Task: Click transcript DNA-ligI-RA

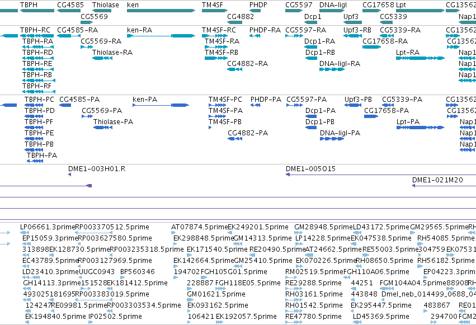Action: click(340, 64)
